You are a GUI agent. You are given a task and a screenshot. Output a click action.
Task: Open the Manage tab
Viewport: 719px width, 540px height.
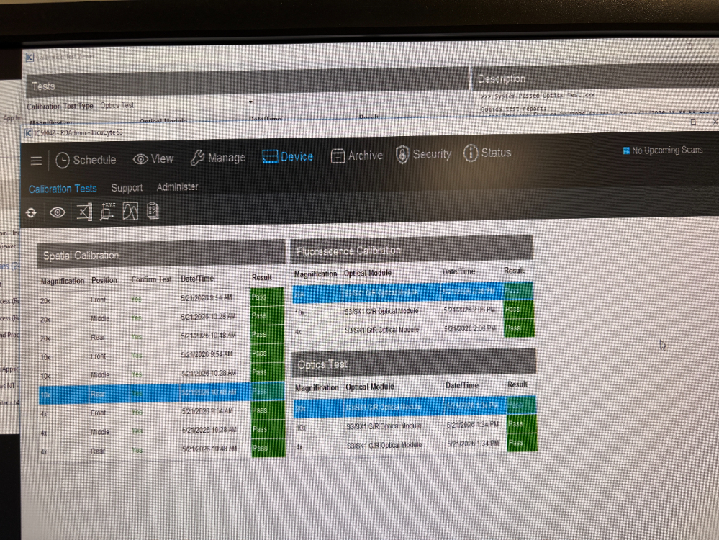click(x=218, y=158)
